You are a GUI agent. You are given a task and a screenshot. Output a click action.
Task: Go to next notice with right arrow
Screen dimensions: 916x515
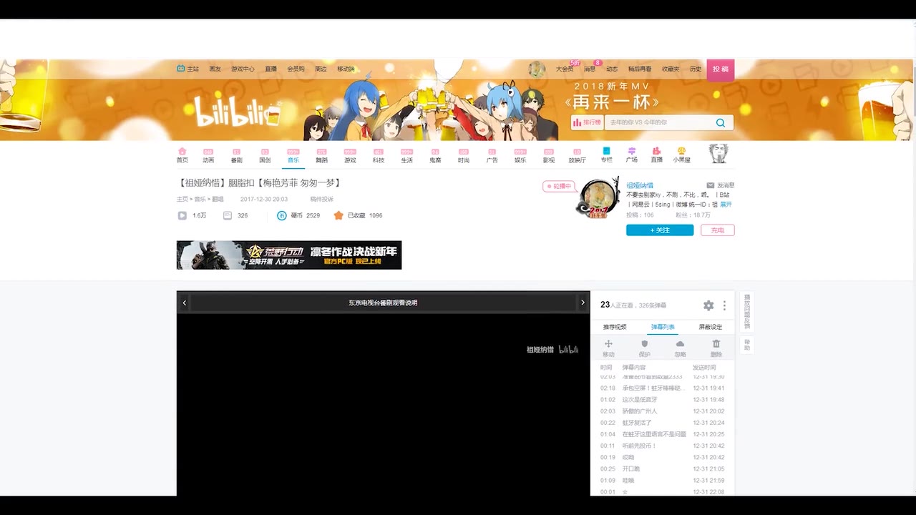coord(583,303)
